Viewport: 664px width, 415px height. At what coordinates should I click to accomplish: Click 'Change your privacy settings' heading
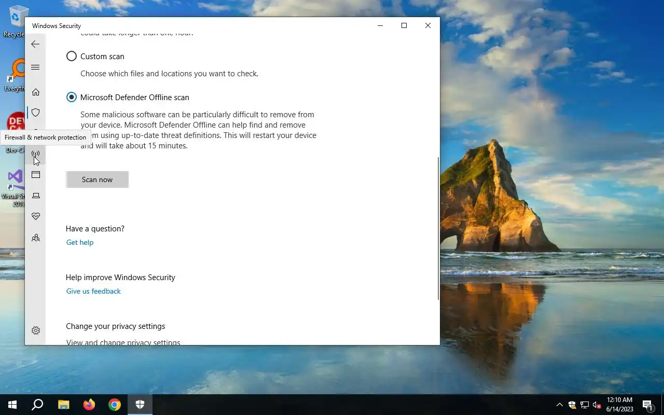tap(115, 326)
